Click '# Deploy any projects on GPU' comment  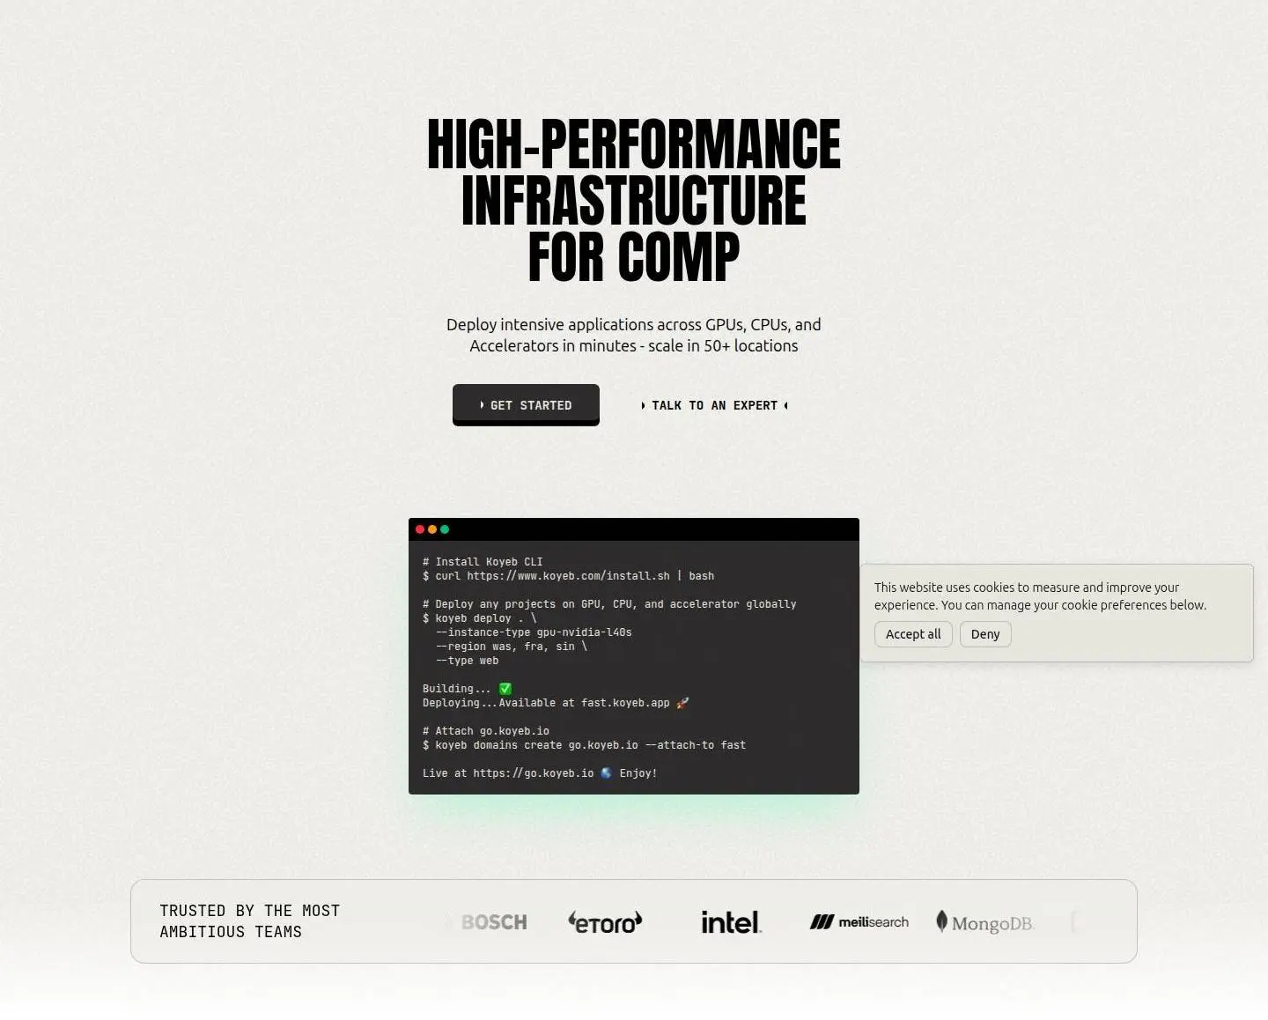(x=609, y=604)
